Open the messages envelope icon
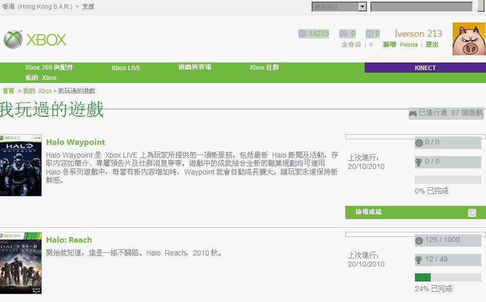 pos(343,34)
